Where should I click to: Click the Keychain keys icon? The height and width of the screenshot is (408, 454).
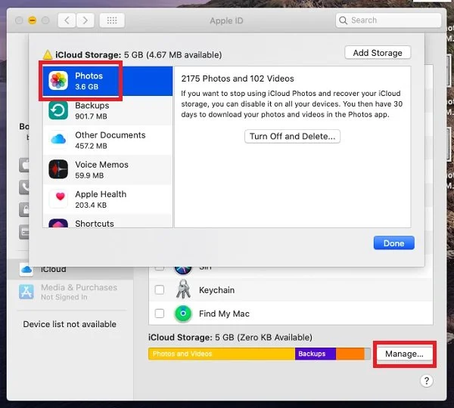click(183, 289)
